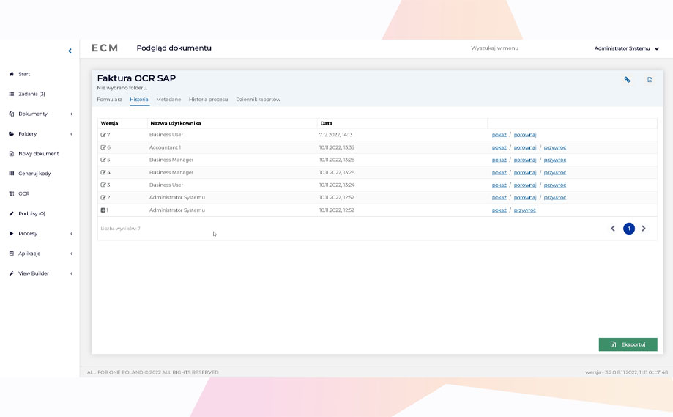Click the link icon in document header
The height and width of the screenshot is (417, 673).
(627, 80)
